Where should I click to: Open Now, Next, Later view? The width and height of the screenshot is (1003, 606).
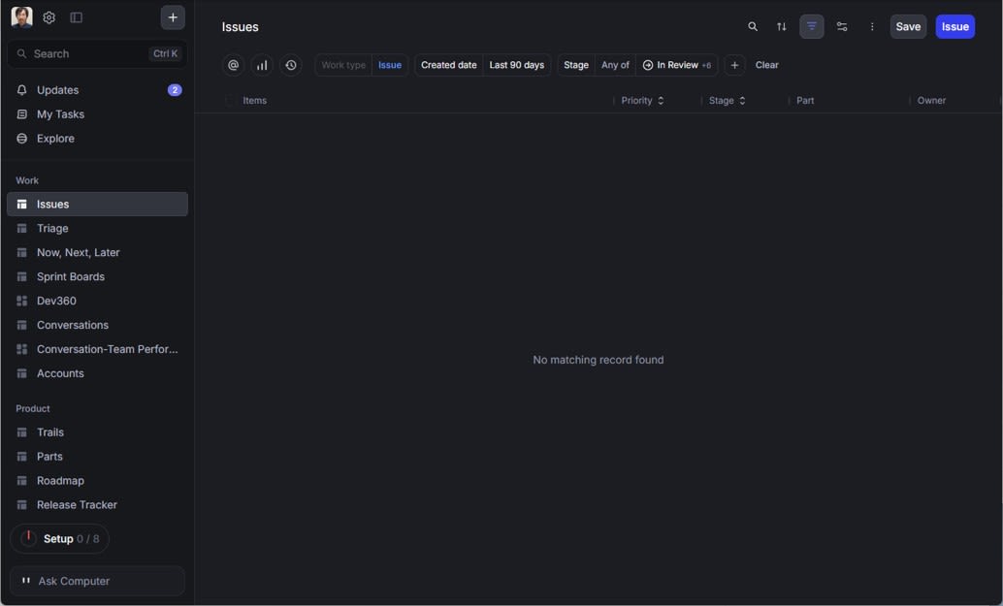pos(97,252)
